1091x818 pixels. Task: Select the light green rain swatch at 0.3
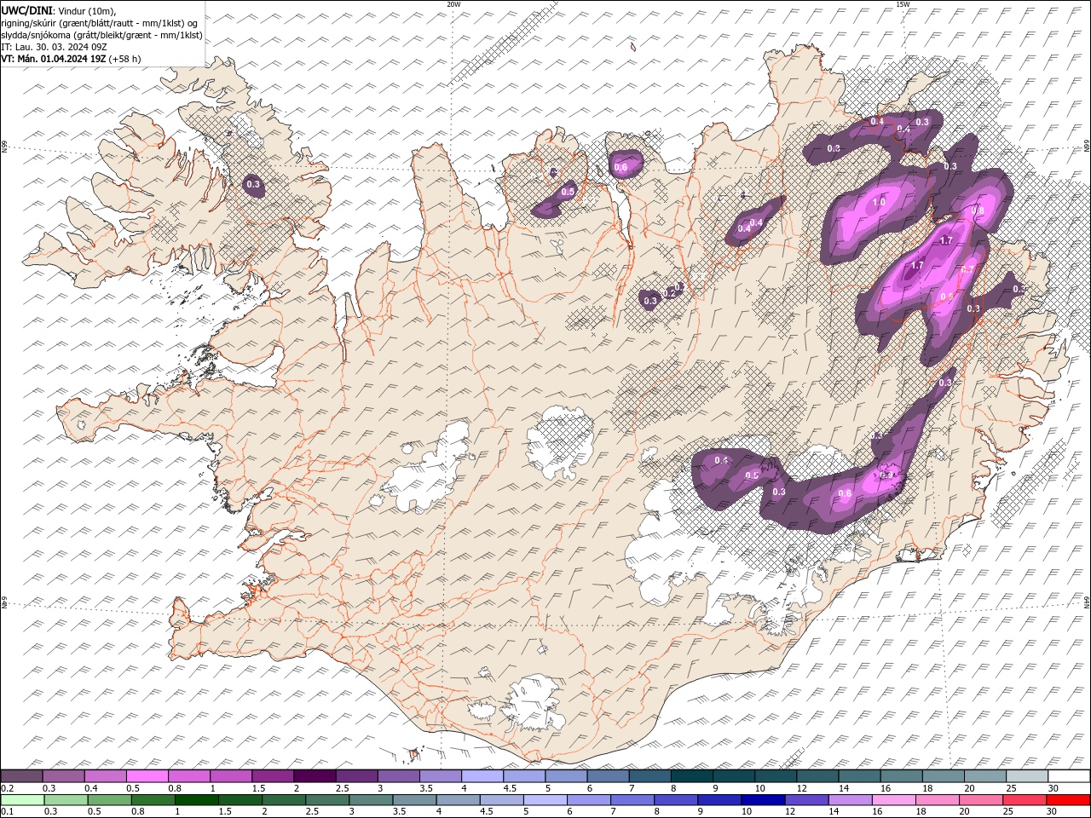point(66,800)
